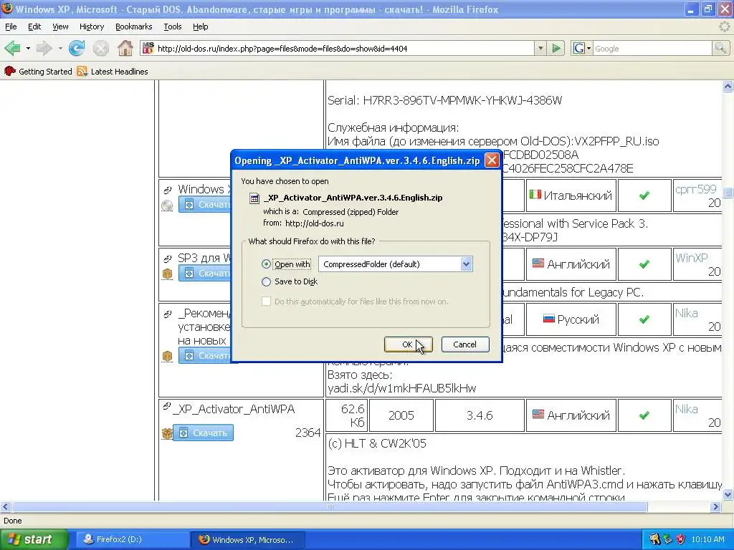Click the grayed Forward arrow button
Screen dimensions: 734x550
44,48
